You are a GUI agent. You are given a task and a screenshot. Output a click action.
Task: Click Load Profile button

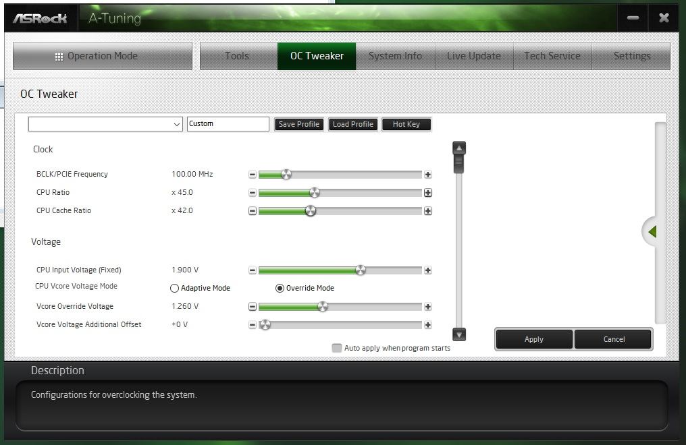click(x=353, y=124)
